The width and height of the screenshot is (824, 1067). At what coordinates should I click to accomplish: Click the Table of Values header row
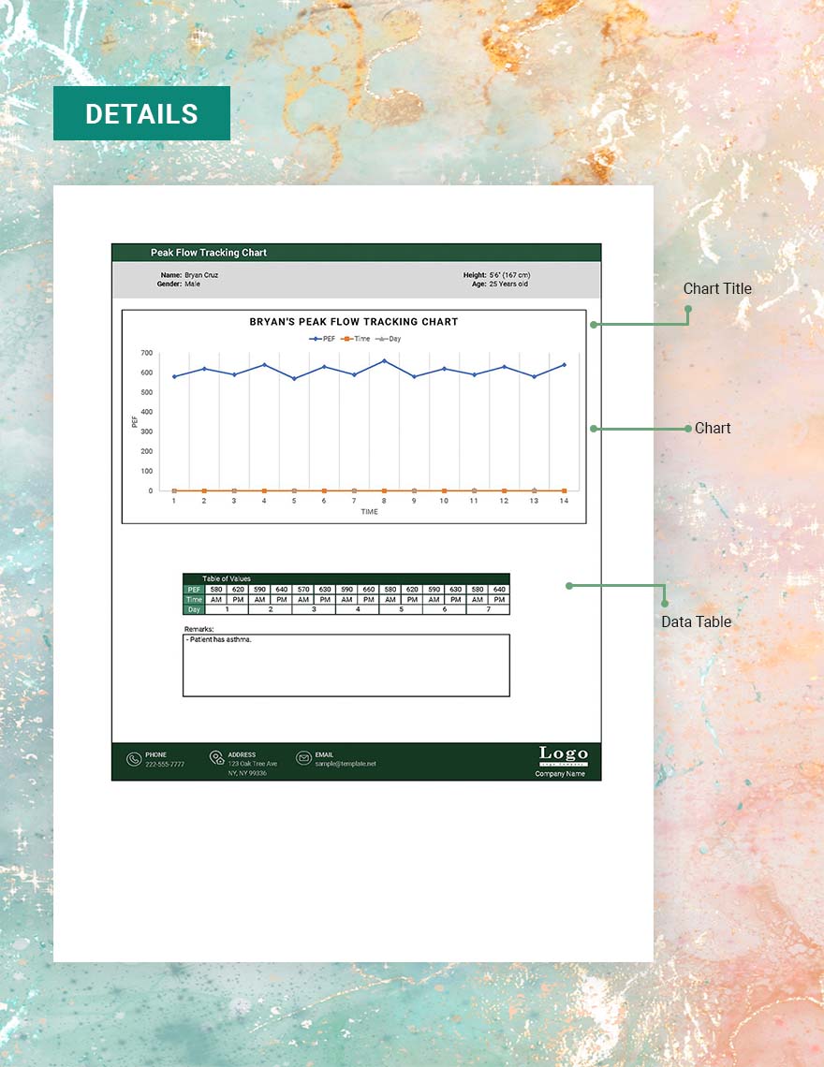coord(346,578)
